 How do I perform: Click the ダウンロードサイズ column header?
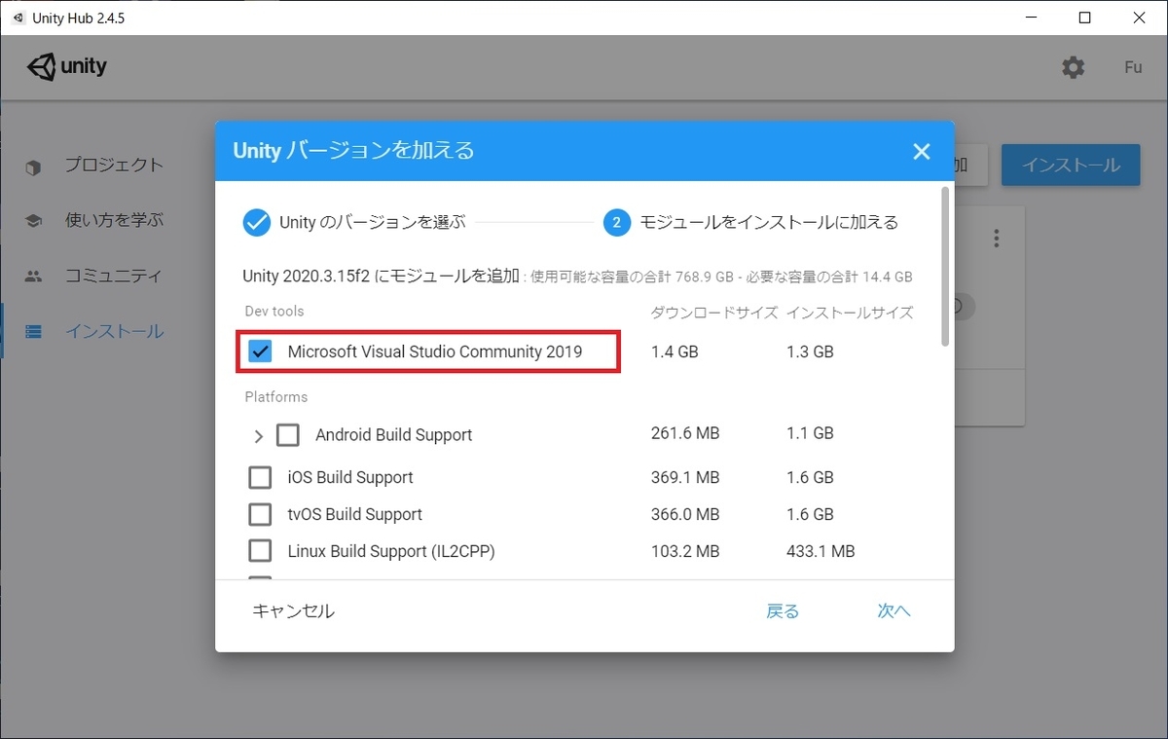pyautogui.click(x=714, y=313)
